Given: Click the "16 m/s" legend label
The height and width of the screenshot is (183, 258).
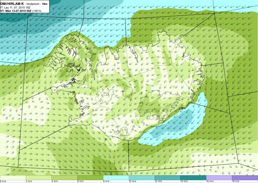Looking at the screenshot, I should pos(210,181).
